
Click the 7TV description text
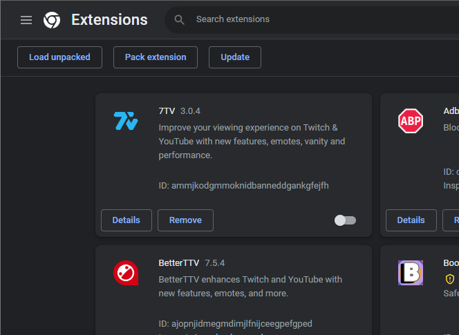tap(252, 142)
